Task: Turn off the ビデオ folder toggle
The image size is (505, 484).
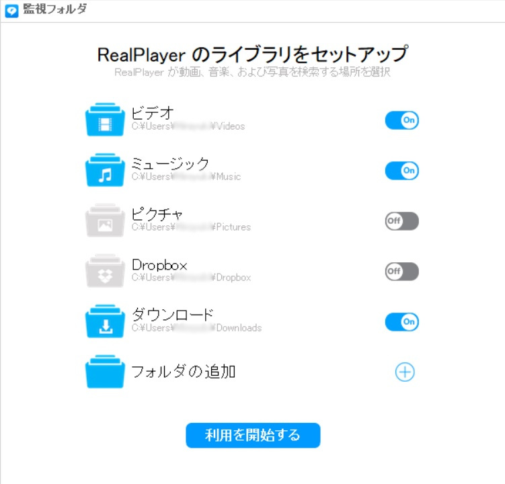Action: (x=401, y=120)
